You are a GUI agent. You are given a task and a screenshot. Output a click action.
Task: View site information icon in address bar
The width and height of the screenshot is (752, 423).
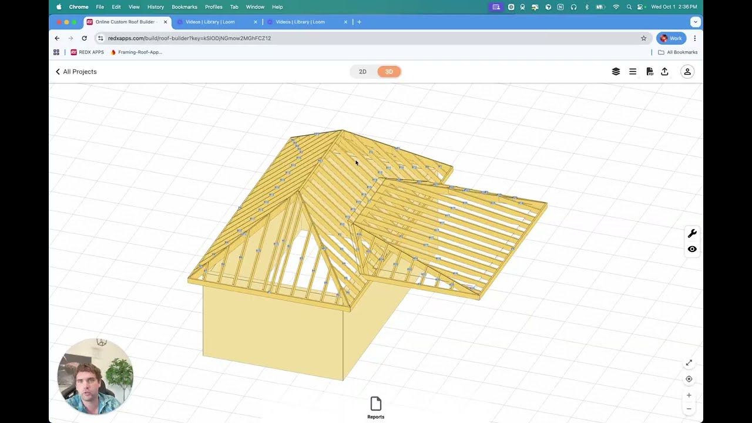pos(100,38)
